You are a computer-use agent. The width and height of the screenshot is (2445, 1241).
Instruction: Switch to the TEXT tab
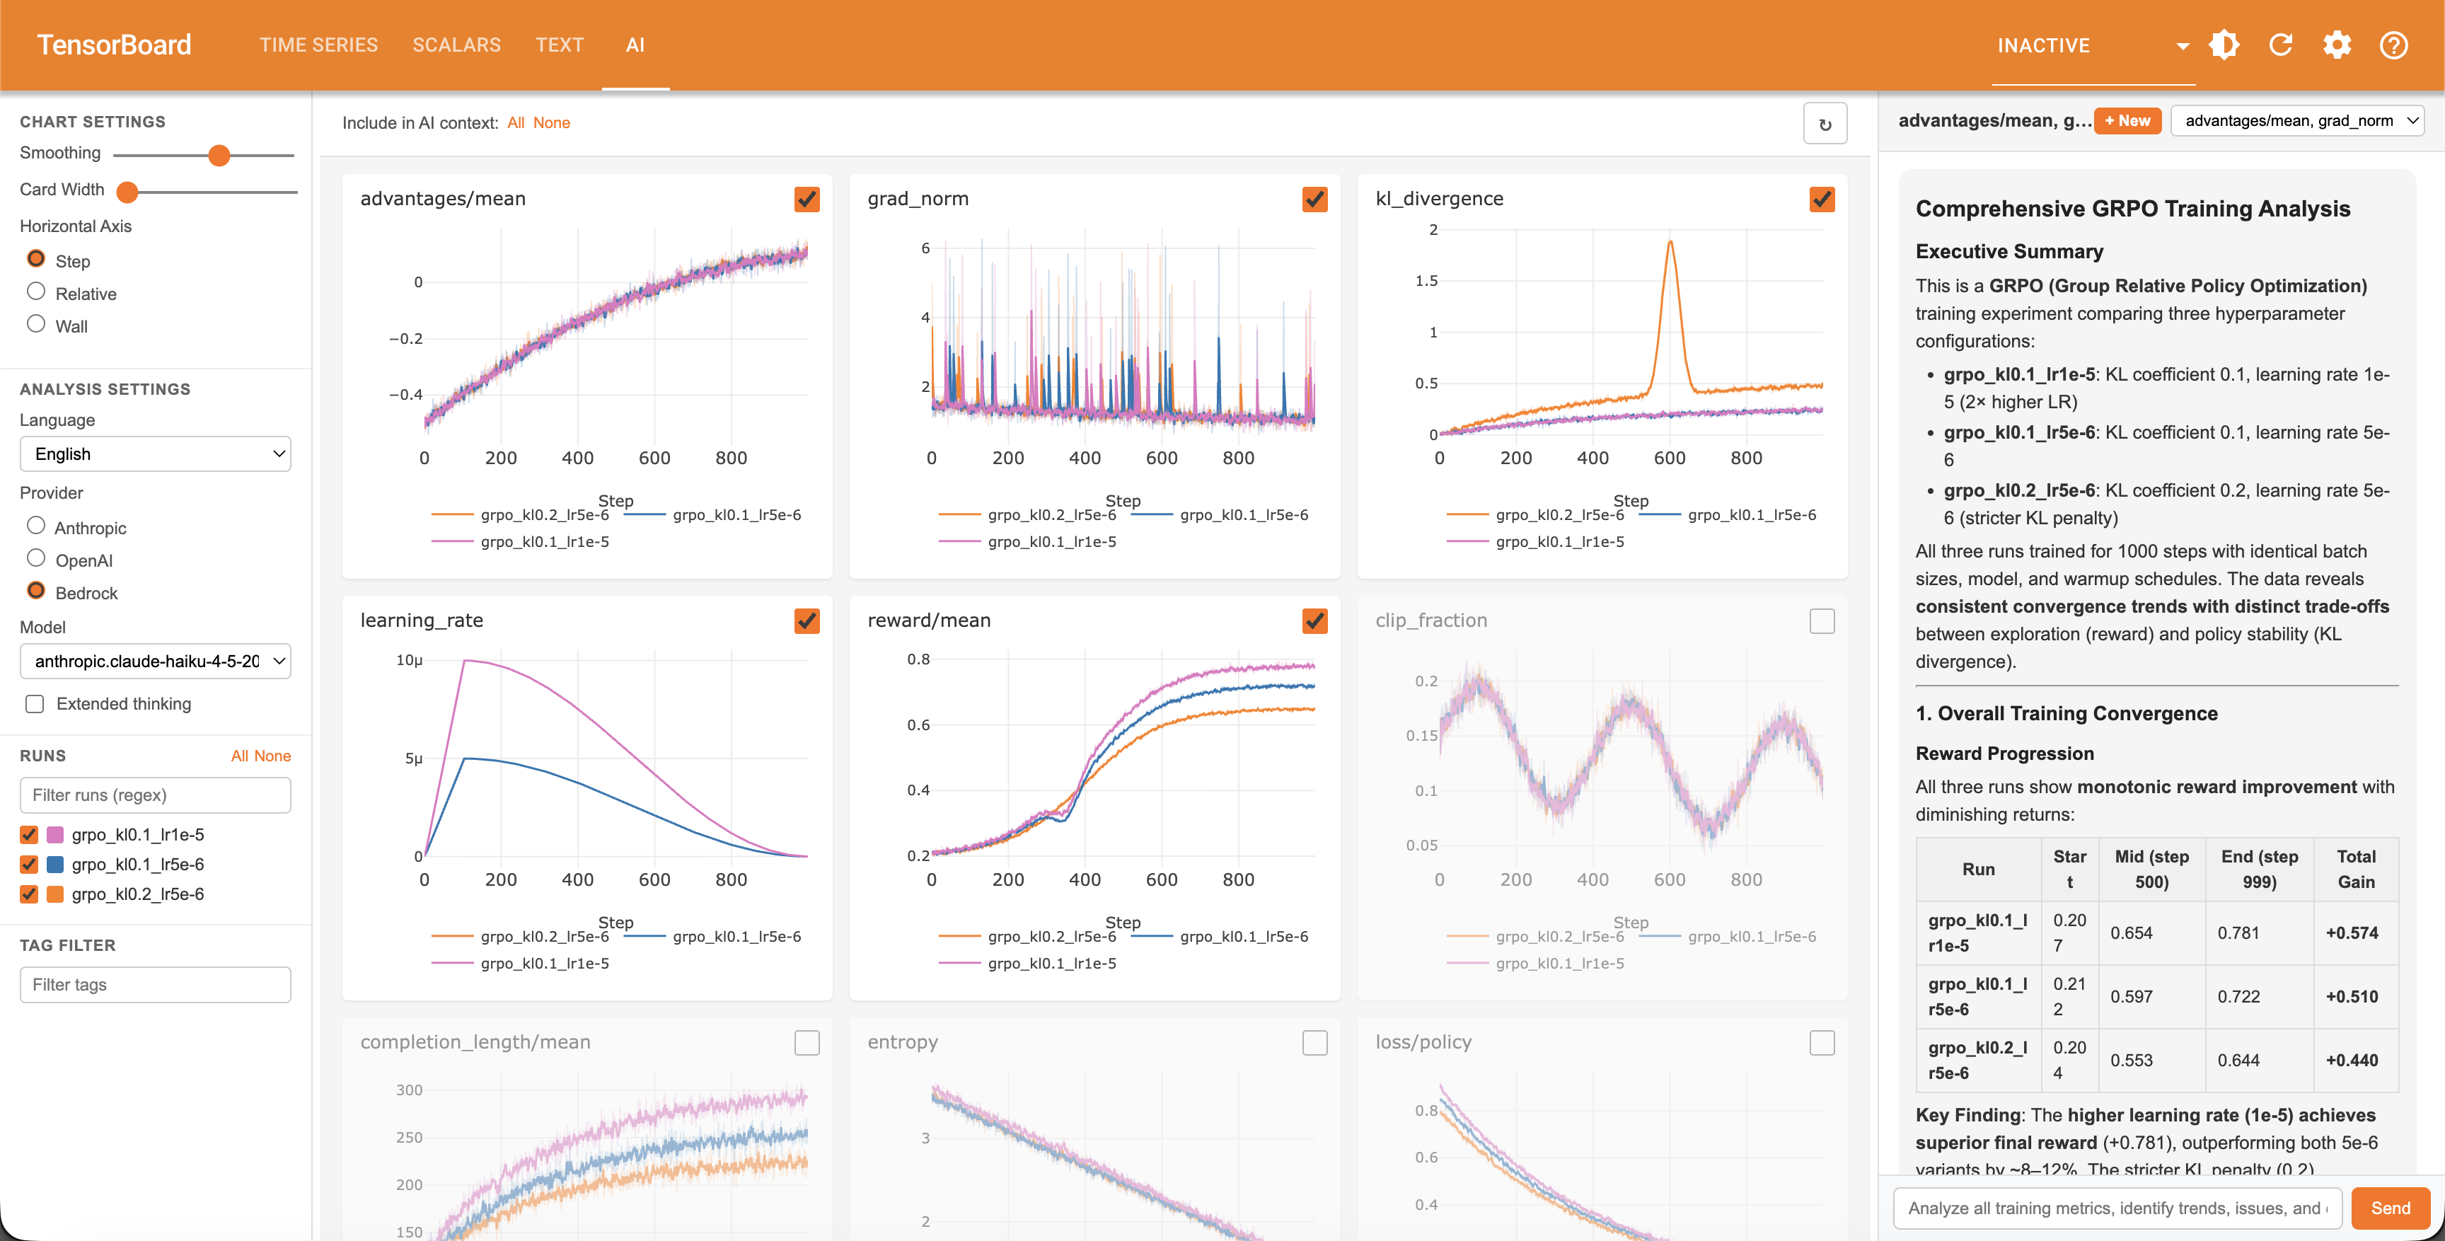click(559, 45)
